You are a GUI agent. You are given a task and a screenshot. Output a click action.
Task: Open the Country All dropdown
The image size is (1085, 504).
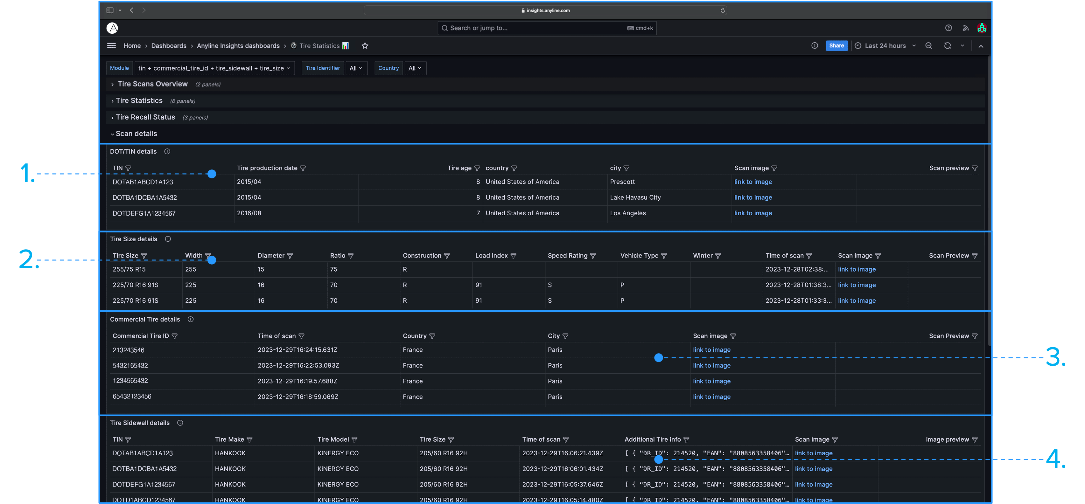coord(415,68)
